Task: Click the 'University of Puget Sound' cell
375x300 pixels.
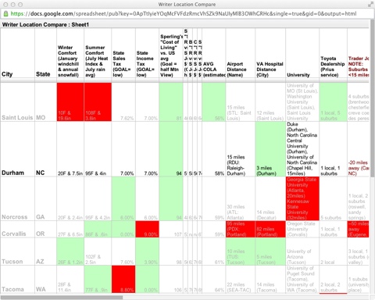Action: tap(302, 279)
